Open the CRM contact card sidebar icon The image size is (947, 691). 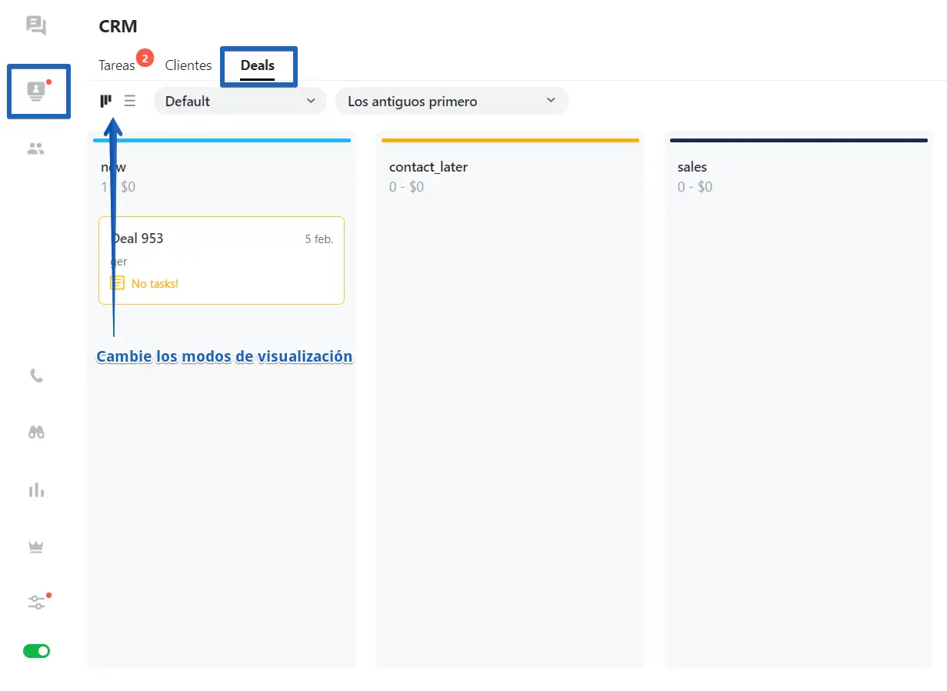[36, 92]
